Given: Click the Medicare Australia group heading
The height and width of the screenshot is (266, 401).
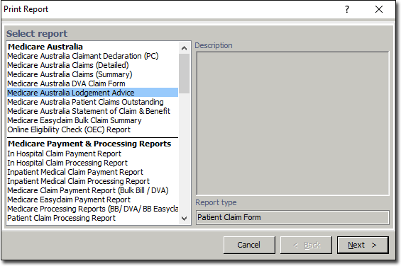Looking at the screenshot, I should pyautogui.click(x=45, y=47).
